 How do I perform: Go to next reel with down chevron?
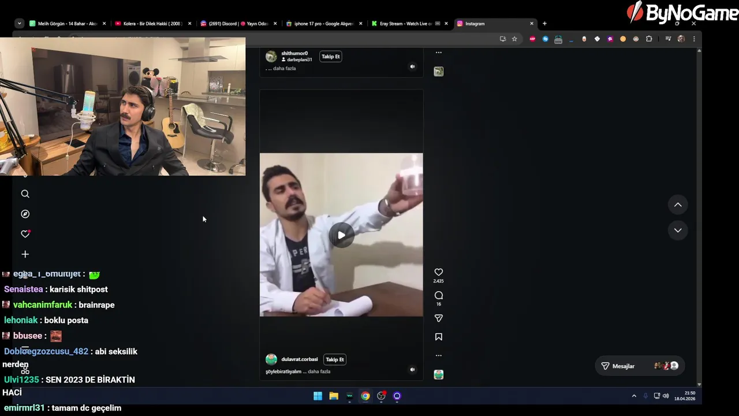pos(678,230)
